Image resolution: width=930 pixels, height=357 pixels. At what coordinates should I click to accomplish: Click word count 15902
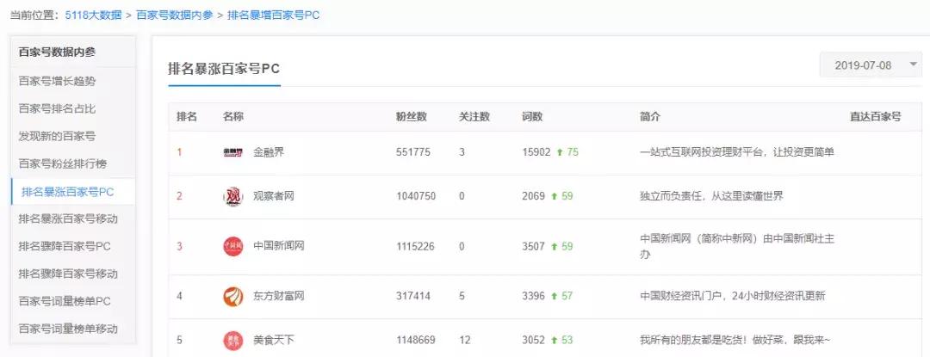coord(536,153)
